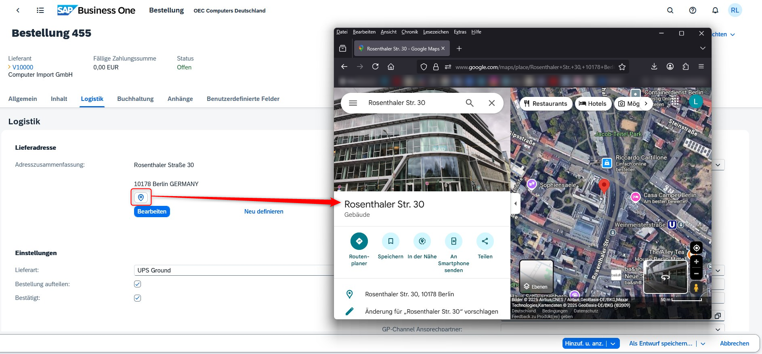Screen dimensions: 762x354
Task: Click the Neu definieren link
Action: point(264,212)
